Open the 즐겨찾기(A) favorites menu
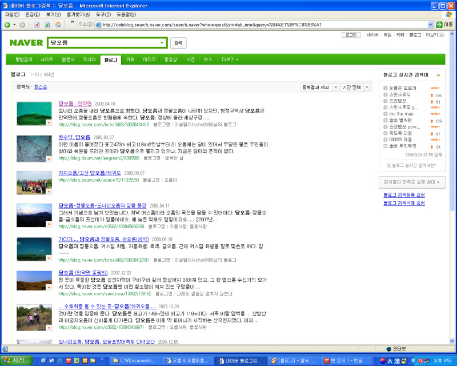457x366 pixels. pyautogui.click(x=78, y=14)
